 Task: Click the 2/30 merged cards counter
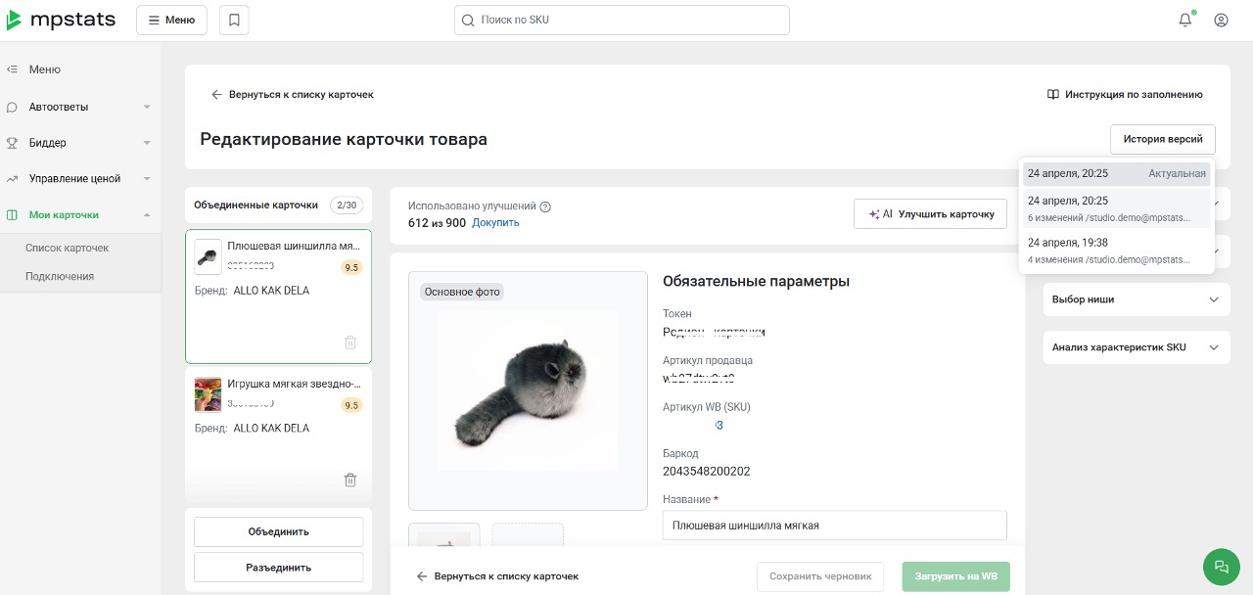coord(346,206)
